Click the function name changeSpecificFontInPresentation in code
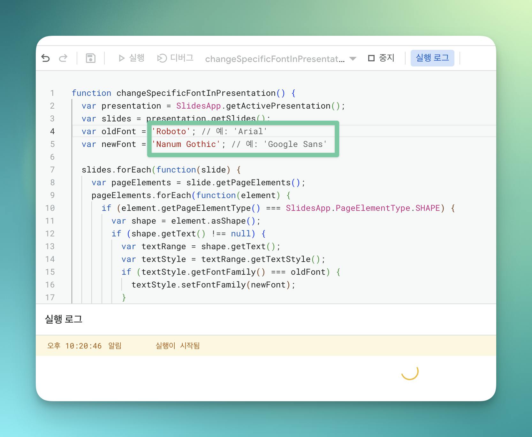This screenshot has height=437, width=532. pos(196,93)
